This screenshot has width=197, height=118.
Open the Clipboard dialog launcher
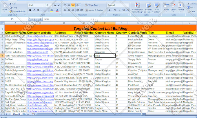(25, 15)
